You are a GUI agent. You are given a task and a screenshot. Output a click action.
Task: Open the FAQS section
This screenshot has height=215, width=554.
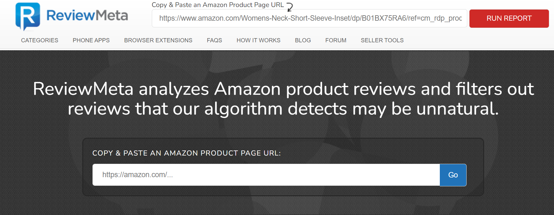(214, 40)
